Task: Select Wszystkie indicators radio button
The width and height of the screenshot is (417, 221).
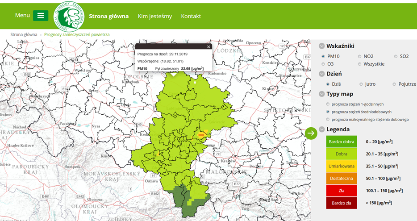Action: pos(360,64)
